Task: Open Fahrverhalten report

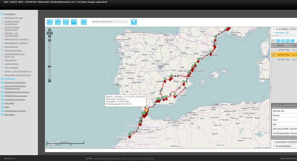Action: pyautogui.click(x=11, y=67)
